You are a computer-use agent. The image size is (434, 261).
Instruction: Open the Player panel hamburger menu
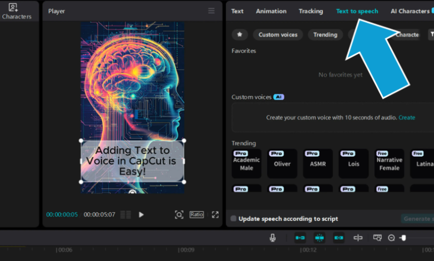pyautogui.click(x=211, y=11)
